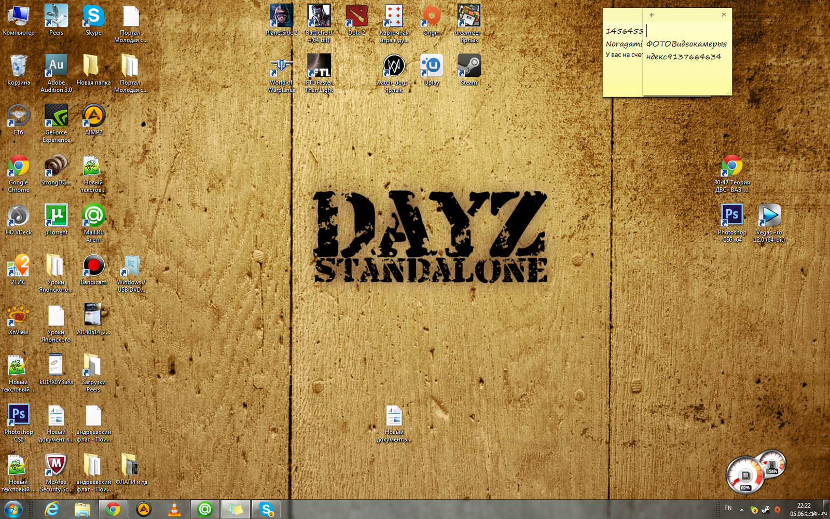Launch Mail.Ru Агент from the desktop
Viewport: 830px width, 519px height.
coord(93,224)
